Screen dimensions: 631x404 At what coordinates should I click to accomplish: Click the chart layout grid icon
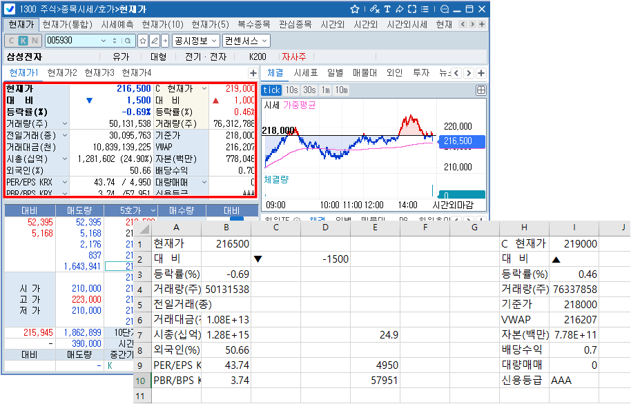click(481, 90)
